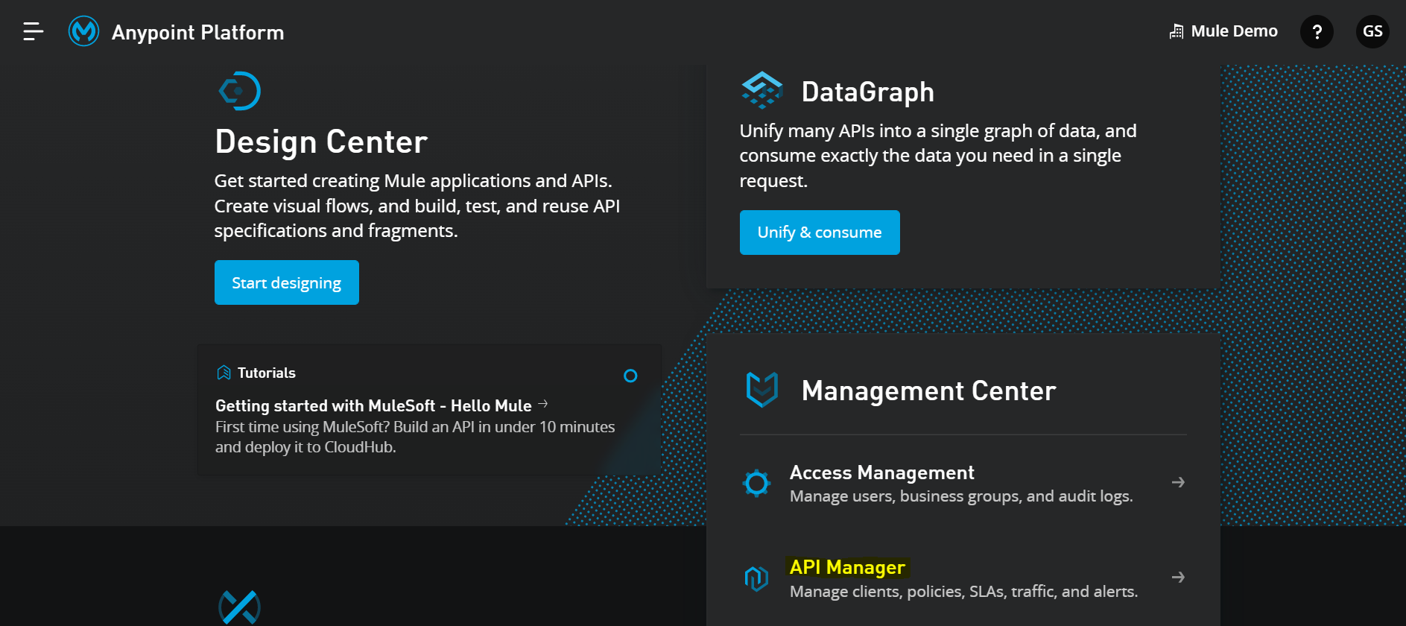Open API Manager link
The image size is (1406, 626).
click(847, 567)
